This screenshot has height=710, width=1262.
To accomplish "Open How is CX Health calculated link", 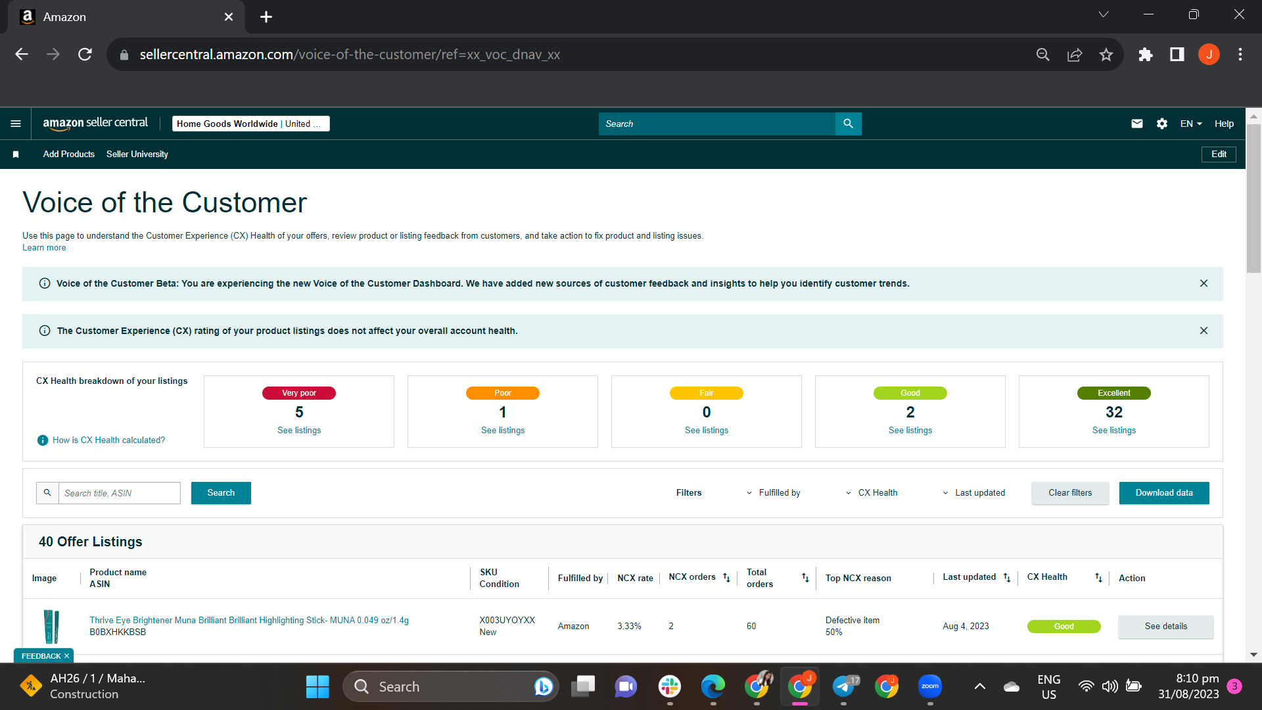I will coord(108,440).
